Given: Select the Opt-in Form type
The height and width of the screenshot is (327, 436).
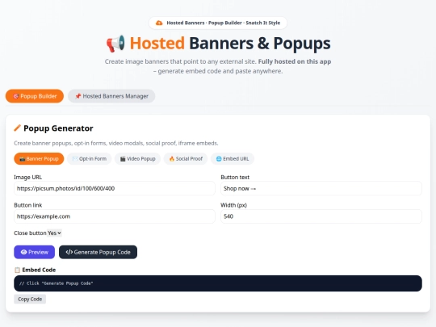Looking at the screenshot, I should pos(90,159).
